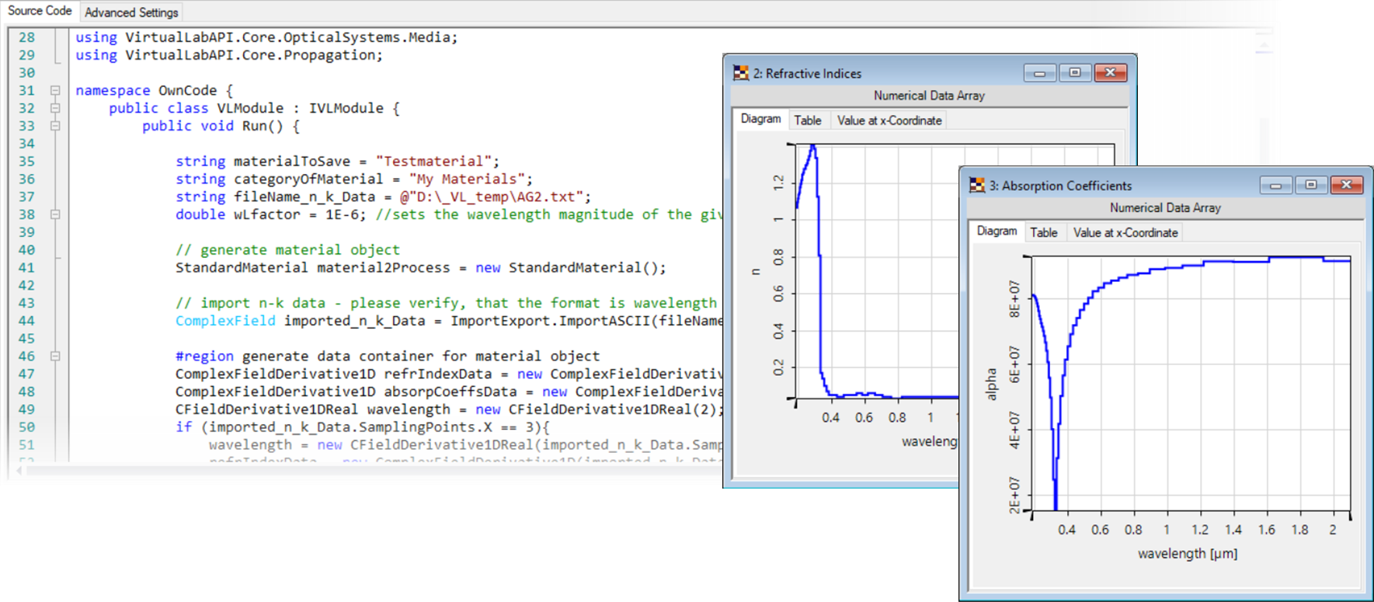This screenshot has height=602, width=1374.
Task: Click the Refractive Indices title bar text
Action: tap(807, 74)
